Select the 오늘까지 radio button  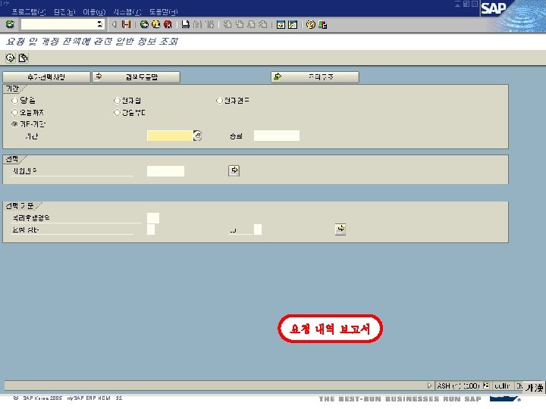[x=14, y=112]
